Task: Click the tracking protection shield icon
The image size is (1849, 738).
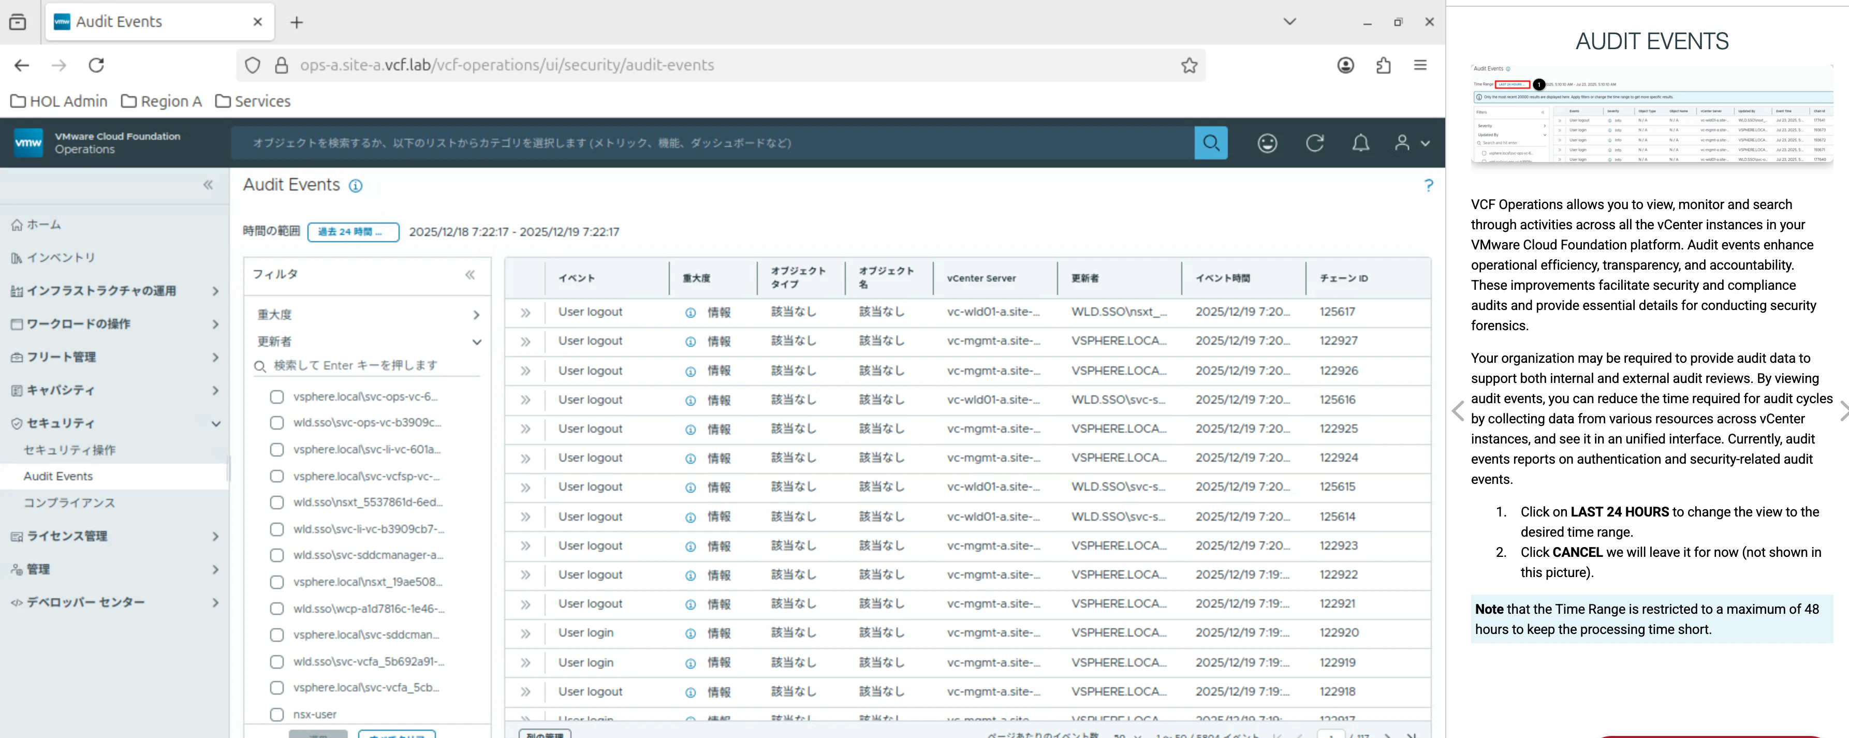Action: click(253, 65)
